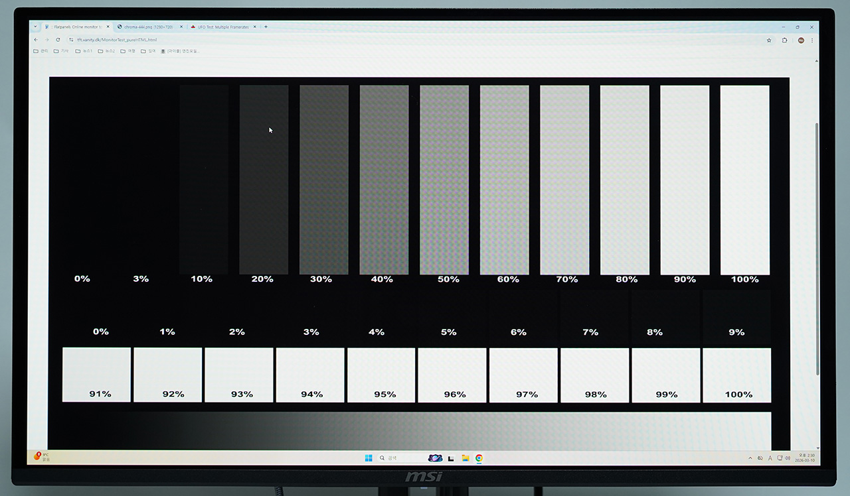Close the UFO Test tab

[x=254, y=27]
